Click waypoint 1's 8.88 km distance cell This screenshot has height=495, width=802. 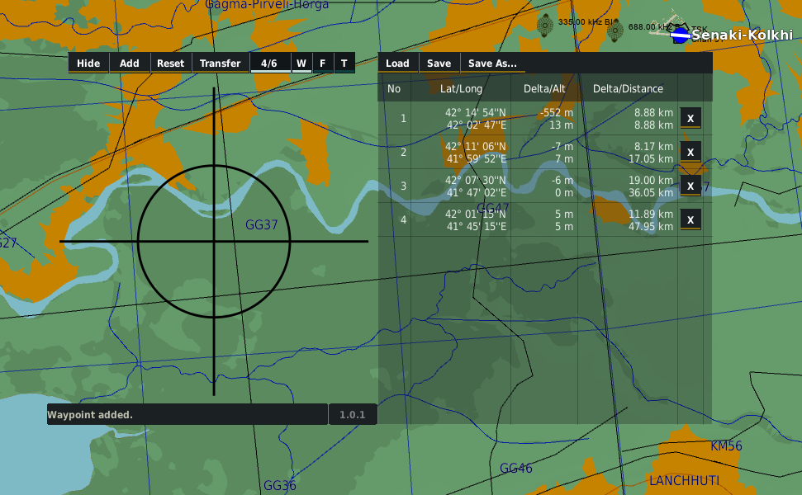click(x=653, y=113)
